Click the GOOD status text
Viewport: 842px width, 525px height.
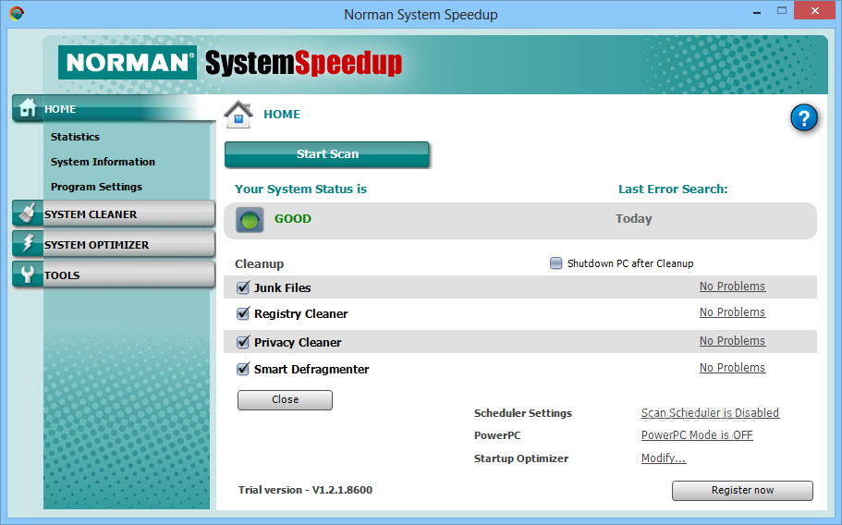pyautogui.click(x=293, y=219)
